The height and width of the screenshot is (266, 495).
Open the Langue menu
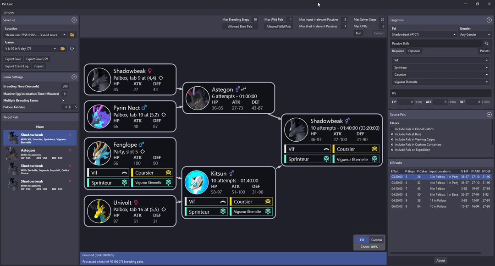tap(8, 12)
